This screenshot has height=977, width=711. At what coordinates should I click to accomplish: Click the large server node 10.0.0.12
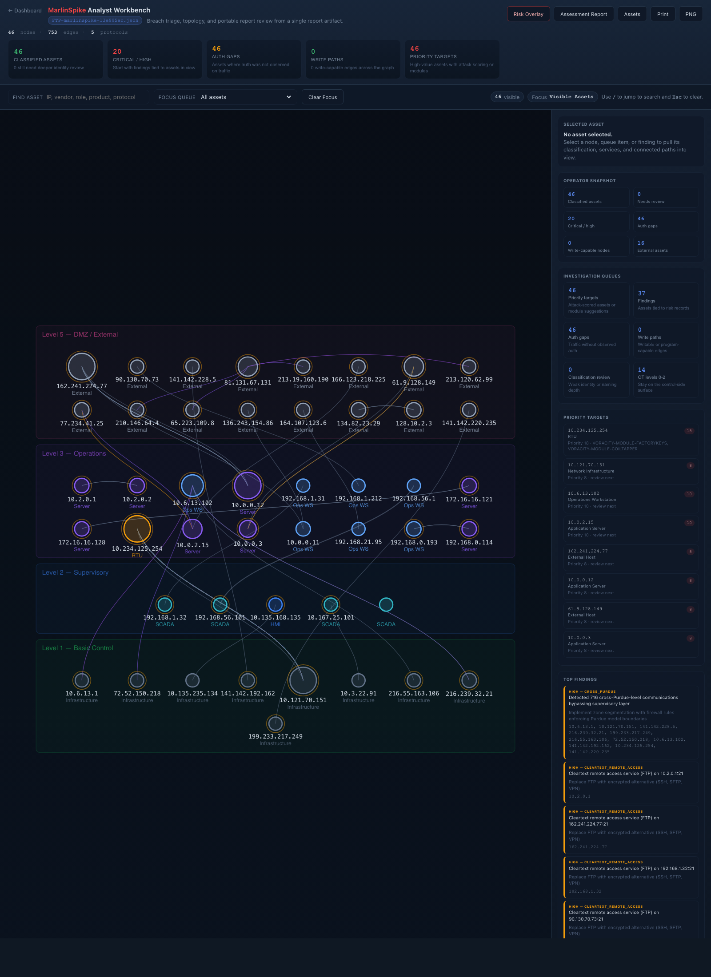[248, 485]
